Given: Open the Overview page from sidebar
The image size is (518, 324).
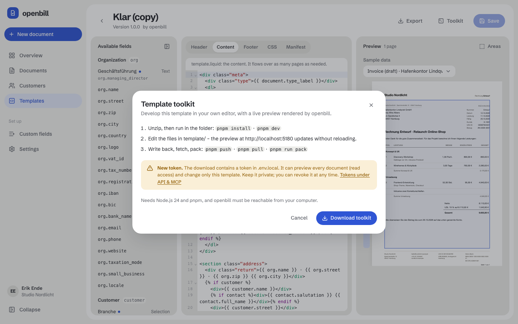Looking at the screenshot, I should 43,55.
